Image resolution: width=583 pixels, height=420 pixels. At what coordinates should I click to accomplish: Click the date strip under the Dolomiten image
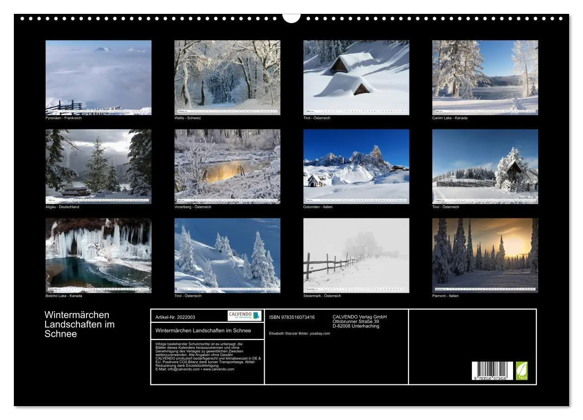(x=357, y=200)
